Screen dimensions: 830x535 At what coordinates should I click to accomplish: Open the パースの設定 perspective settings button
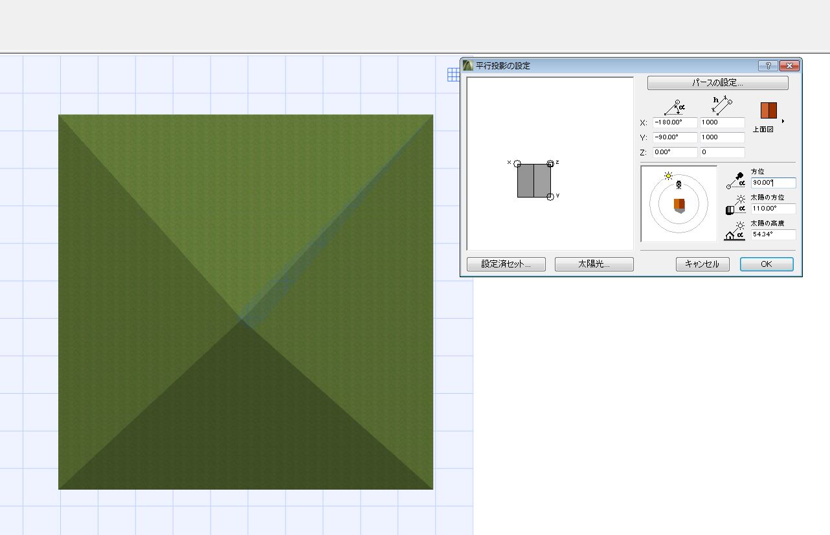[x=717, y=83]
